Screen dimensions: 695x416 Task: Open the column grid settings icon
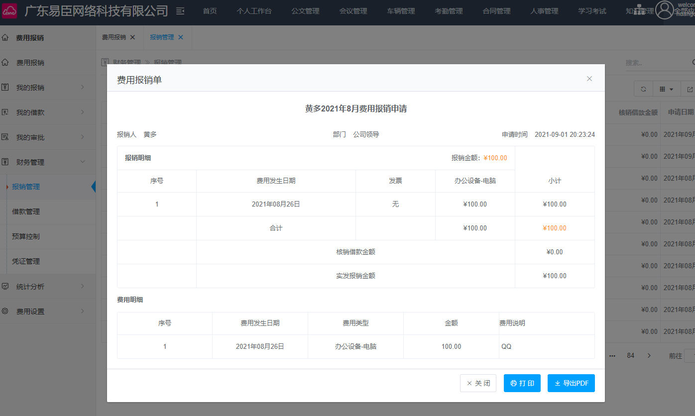[663, 89]
